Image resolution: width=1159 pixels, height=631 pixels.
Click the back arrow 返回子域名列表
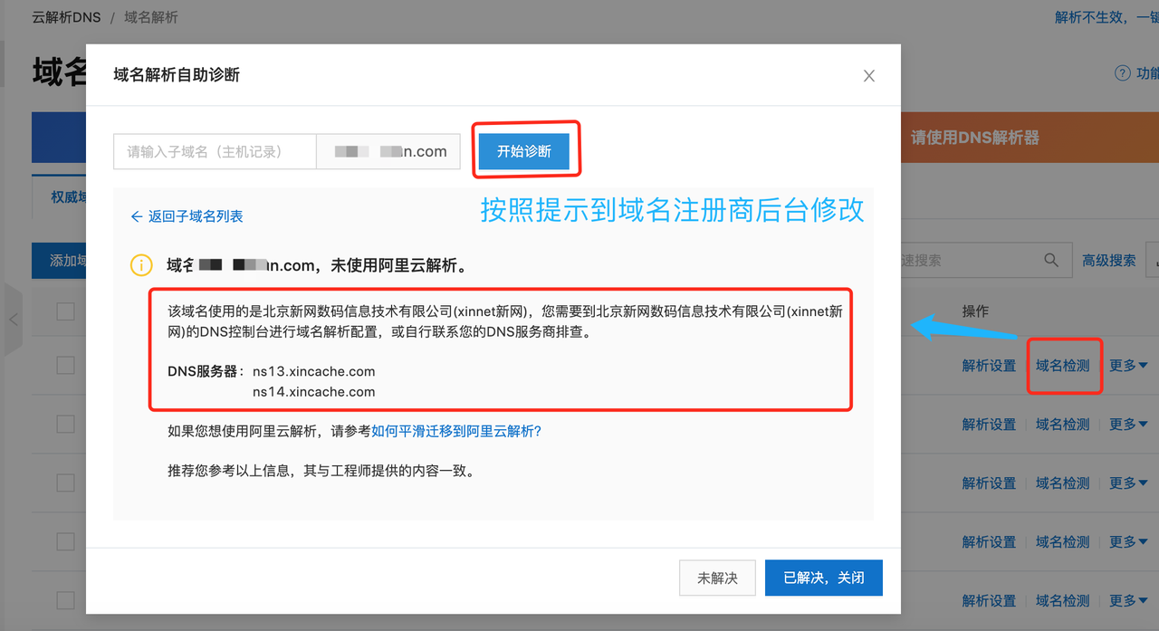187,216
